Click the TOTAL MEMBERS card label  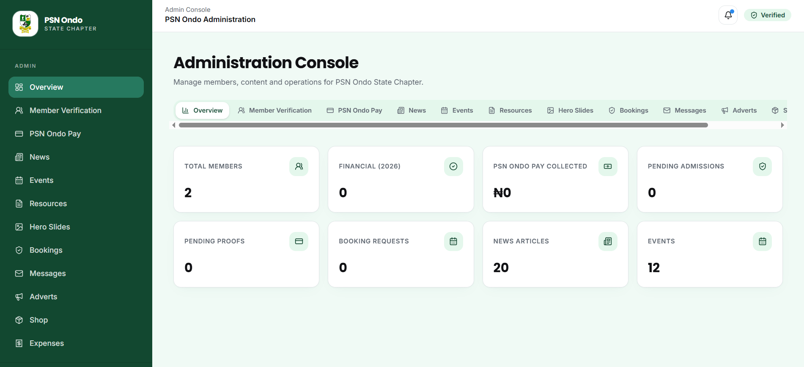coord(213,166)
